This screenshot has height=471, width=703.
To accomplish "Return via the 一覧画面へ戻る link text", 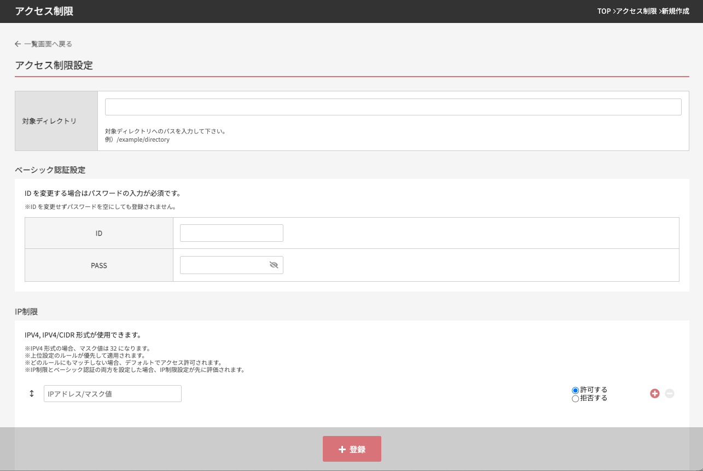I will pos(48,44).
